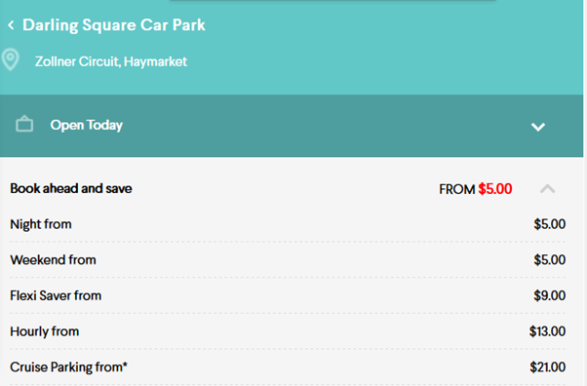
Task: Click the Open Today label
Action: point(87,125)
